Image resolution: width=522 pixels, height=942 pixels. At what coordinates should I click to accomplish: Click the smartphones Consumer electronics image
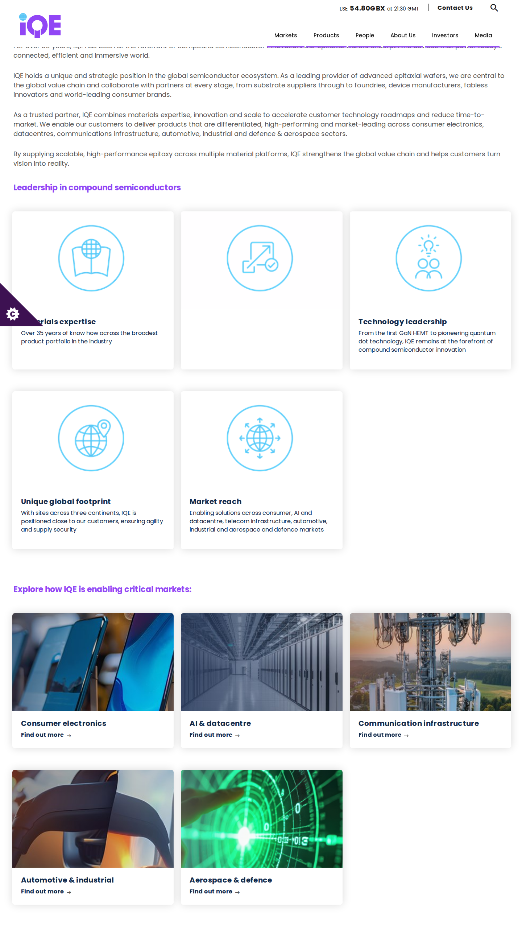tap(93, 662)
